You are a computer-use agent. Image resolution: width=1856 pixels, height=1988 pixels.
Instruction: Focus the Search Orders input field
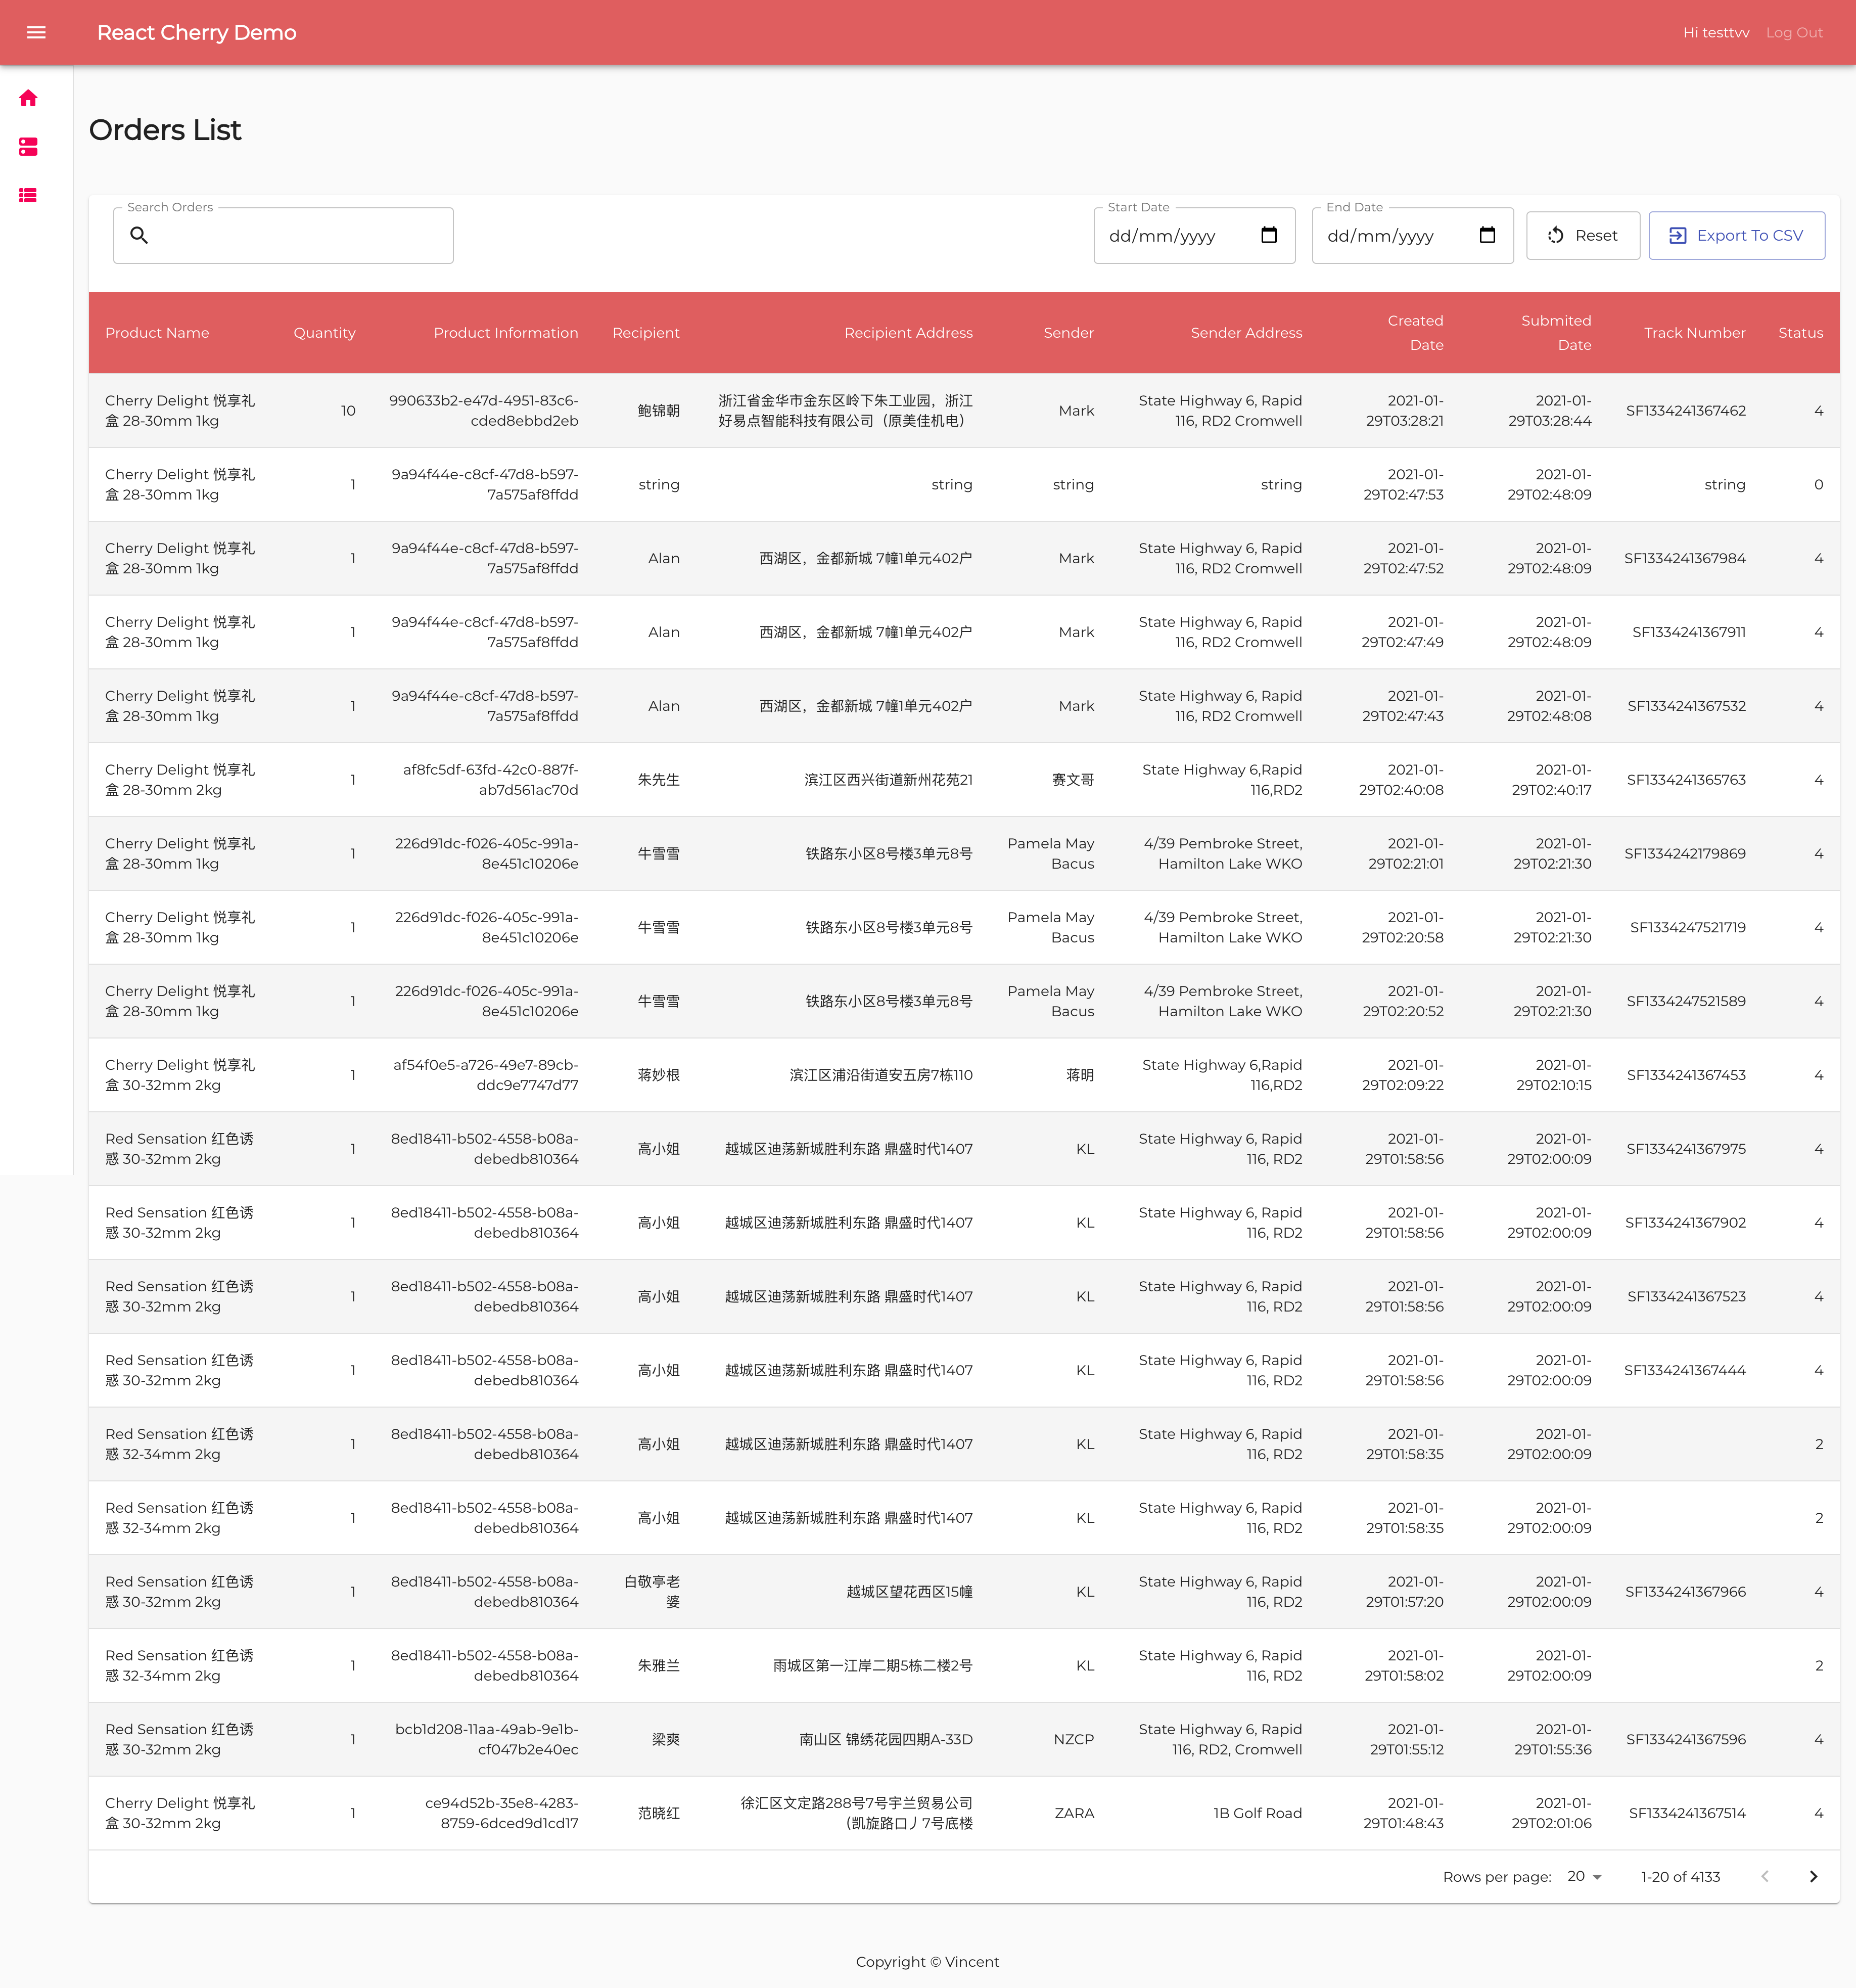[300, 236]
